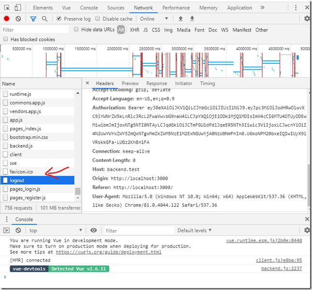This screenshot has height=290, width=312.
Task: Filter by XHR request type
Action: (134, 30)
